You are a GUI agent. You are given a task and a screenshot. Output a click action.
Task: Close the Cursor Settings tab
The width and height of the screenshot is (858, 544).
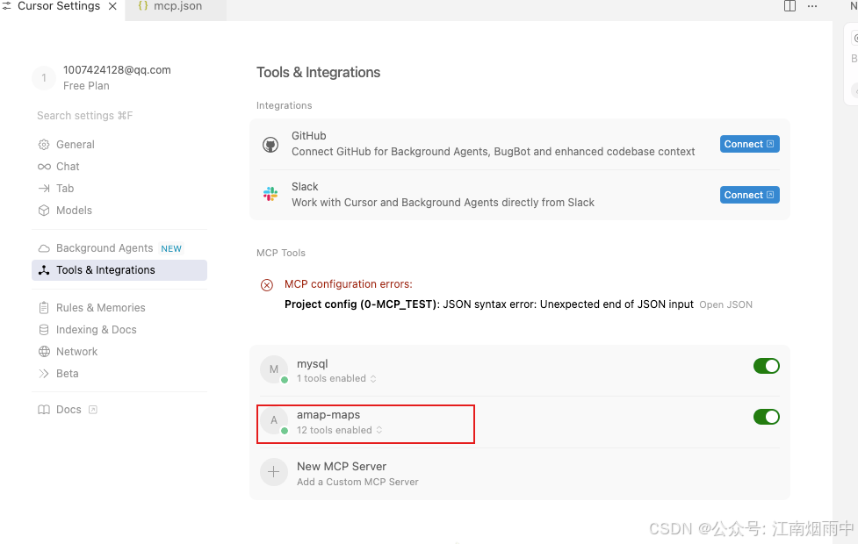point(112,6)
